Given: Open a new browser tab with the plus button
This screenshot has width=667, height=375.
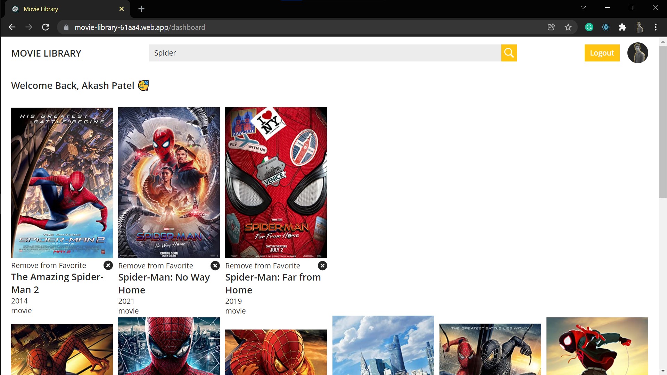Looking at the screenshot, I should [141, 9].
